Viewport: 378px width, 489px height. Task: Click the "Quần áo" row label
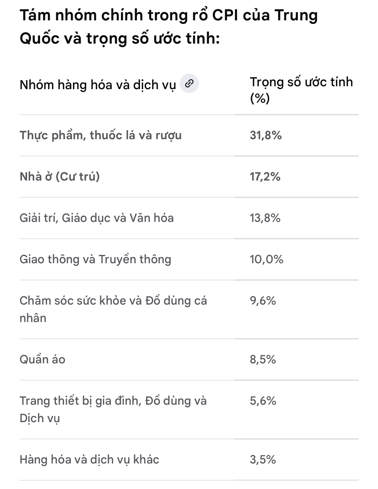[42, 359]
